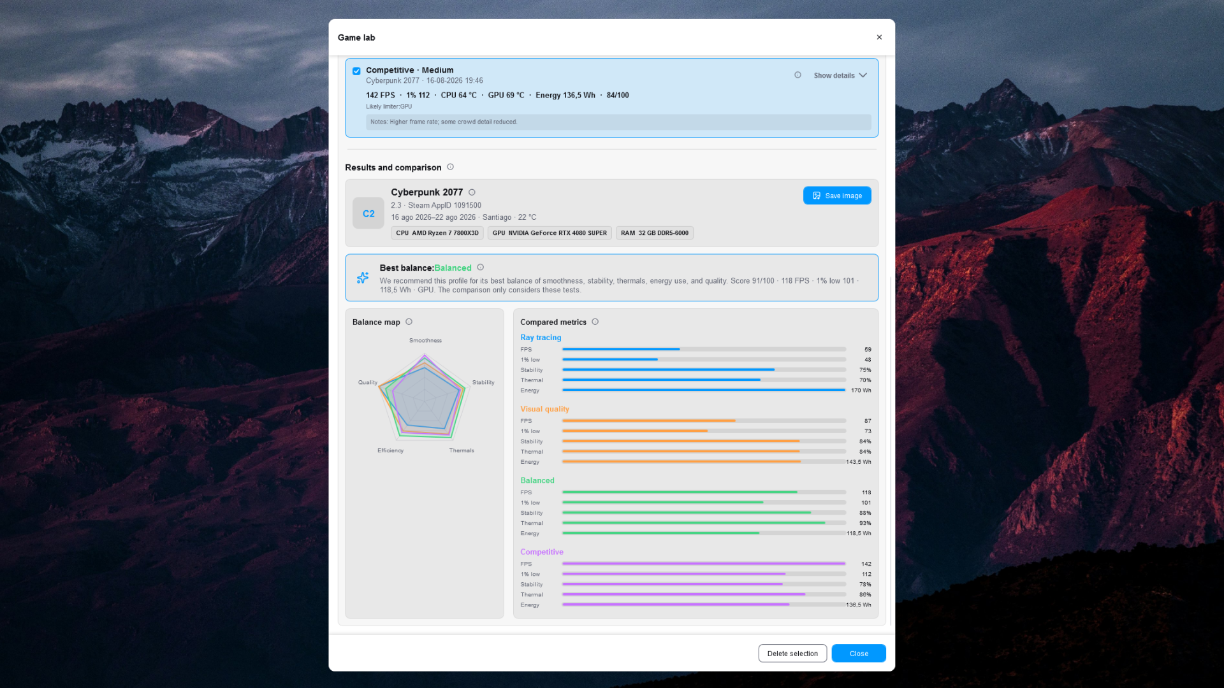Select the Ray tracing profile heading
Image resolution: width=1224 pixels, height=688 pixels.
[x=541, y=338]
